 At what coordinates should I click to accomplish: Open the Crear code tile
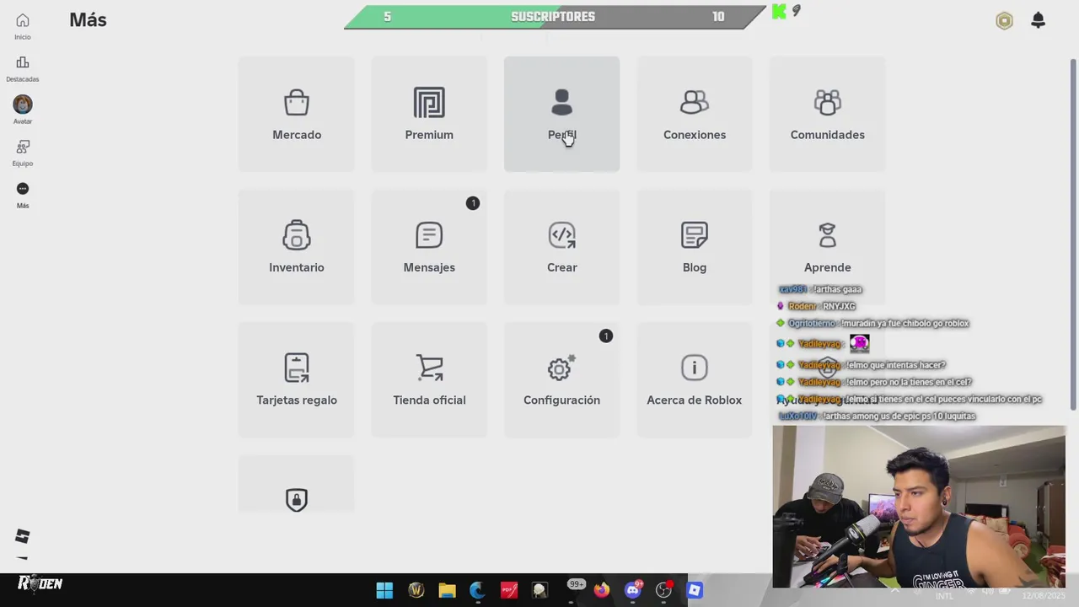point(561,247)
